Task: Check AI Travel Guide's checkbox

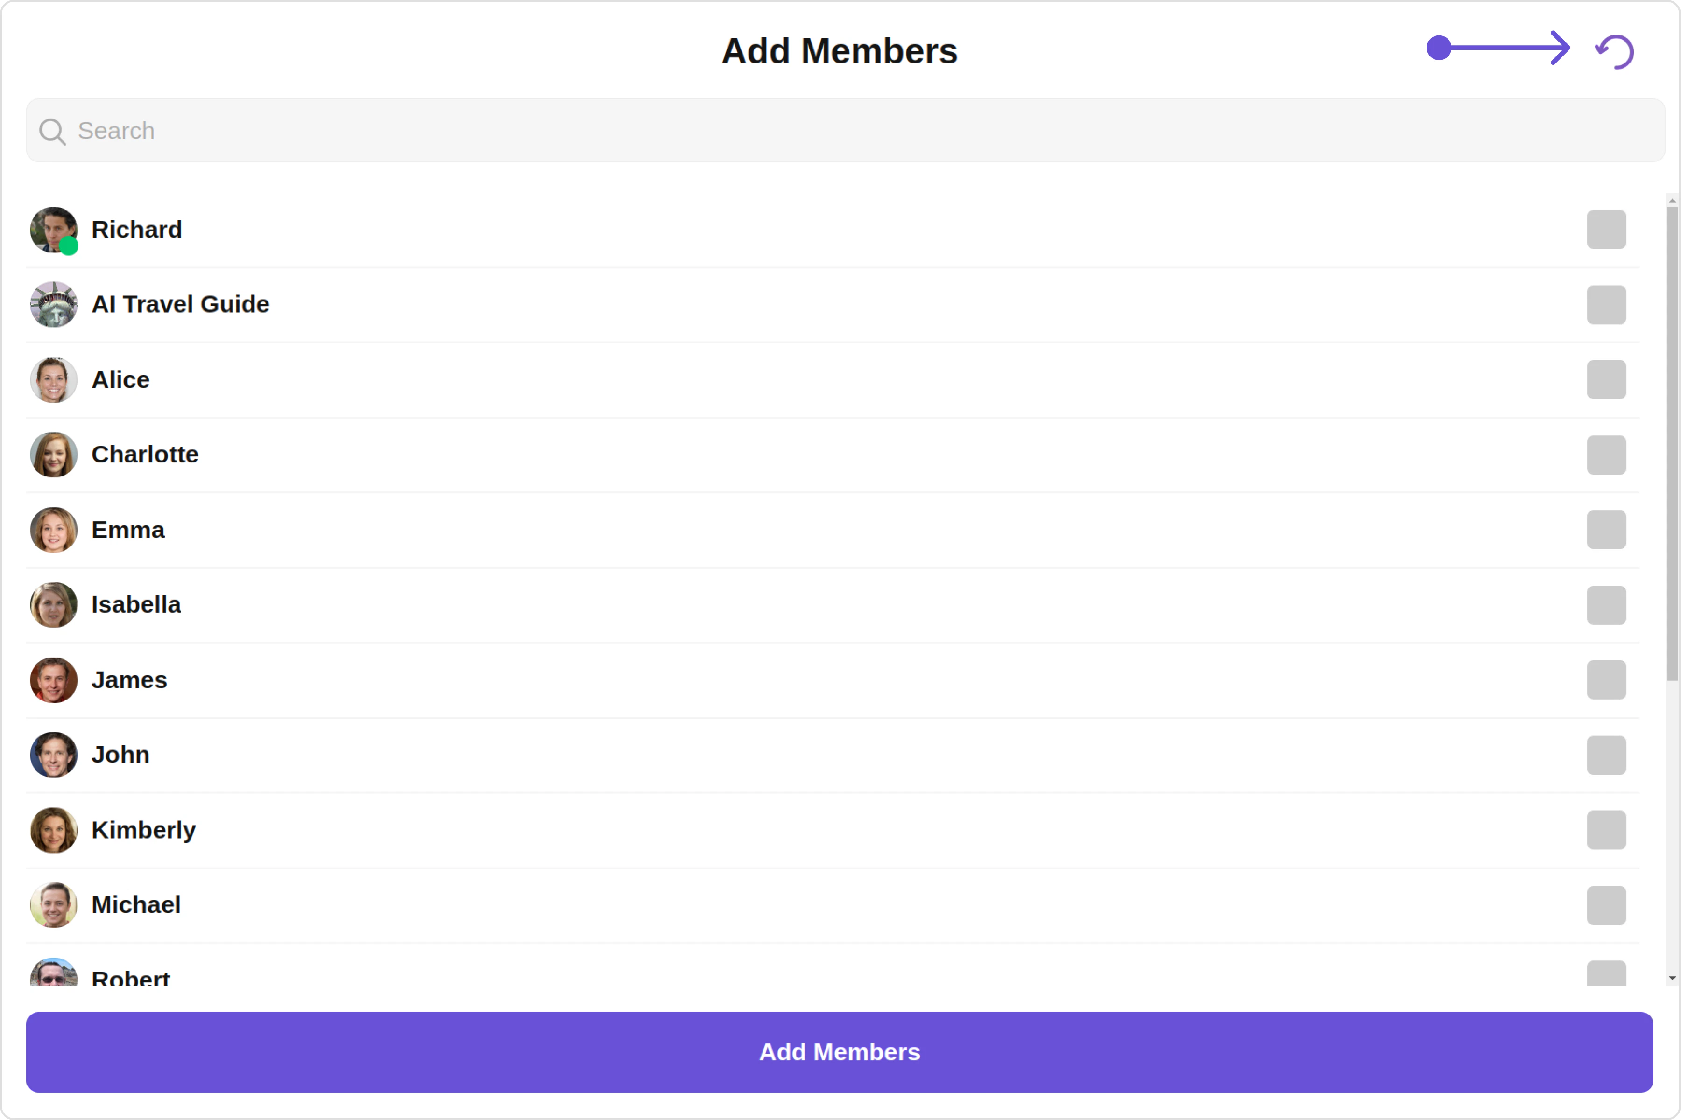Action: click(1606, 305)
